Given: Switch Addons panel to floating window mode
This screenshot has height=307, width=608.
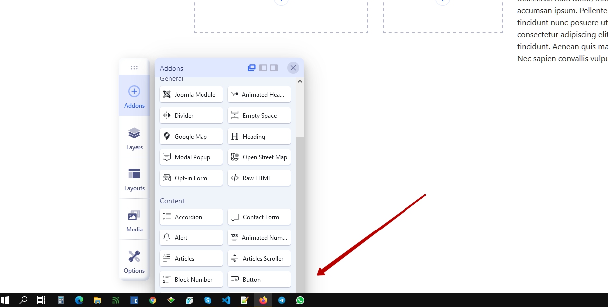Looking at the screenshot, I should tap(252, 68).
